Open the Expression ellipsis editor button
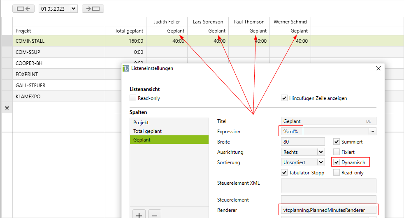 (372, 132)
